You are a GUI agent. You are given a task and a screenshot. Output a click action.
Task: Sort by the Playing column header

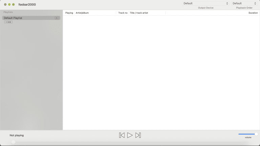tap(69, 13)
